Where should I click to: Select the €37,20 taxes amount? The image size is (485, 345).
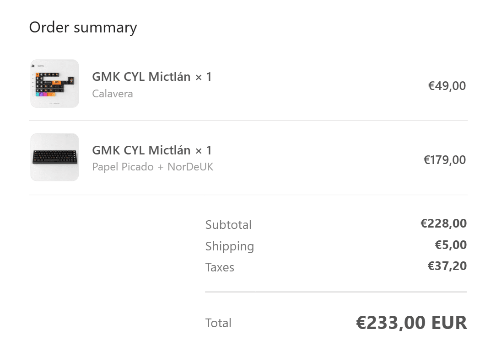(447, 266)
